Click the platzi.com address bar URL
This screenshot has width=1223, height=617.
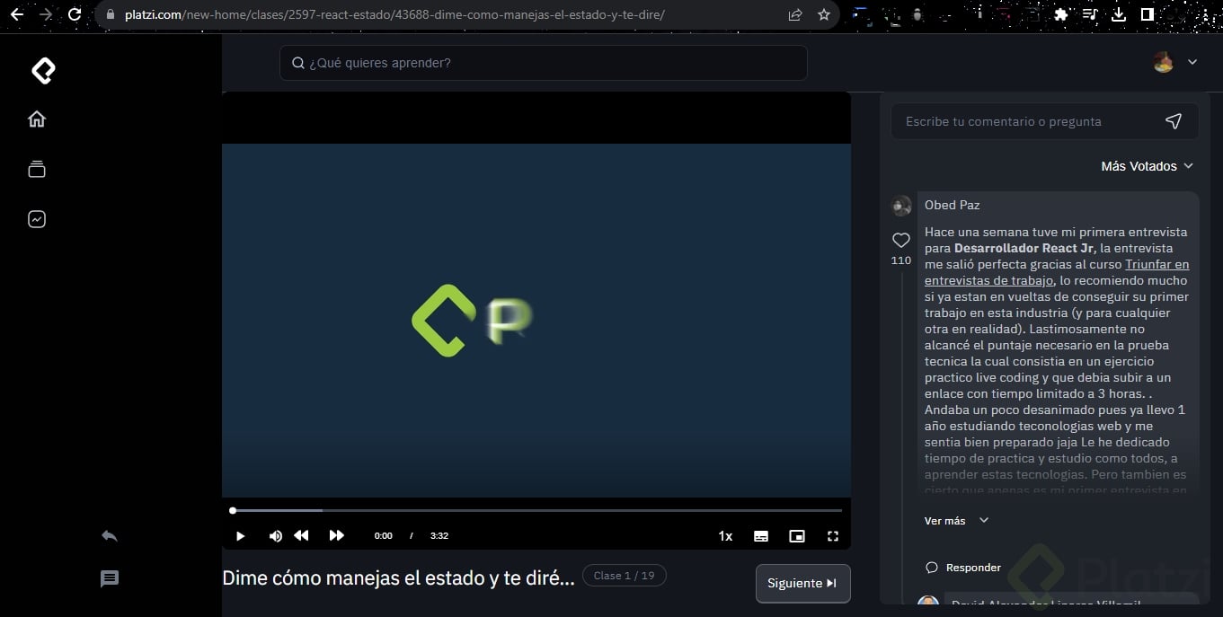pos(395,14)
